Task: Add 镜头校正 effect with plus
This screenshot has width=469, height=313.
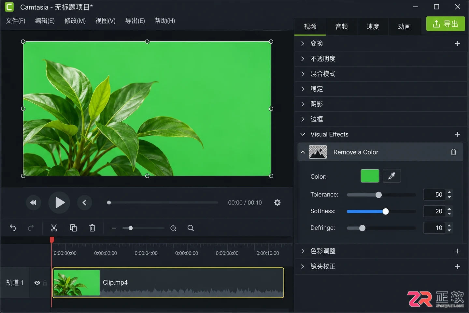Action: point(457,266)
